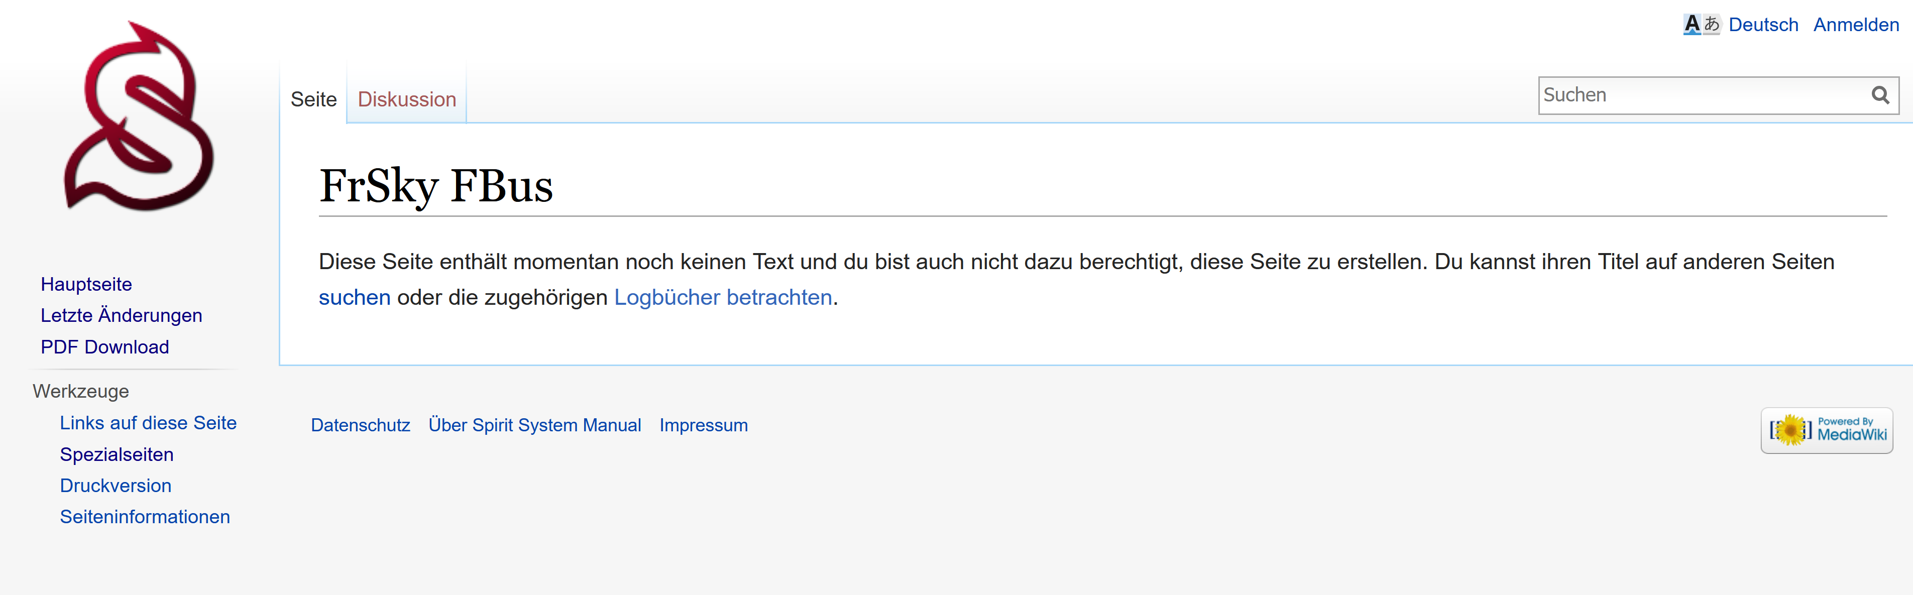Click PDF Download link
The image size is (1913, 595).
click(104, 347)
